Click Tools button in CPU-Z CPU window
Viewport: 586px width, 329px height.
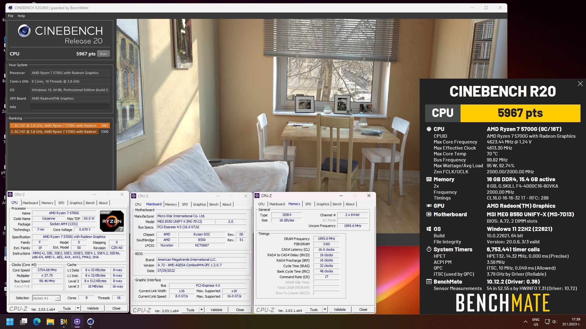(x=67, y=308)
